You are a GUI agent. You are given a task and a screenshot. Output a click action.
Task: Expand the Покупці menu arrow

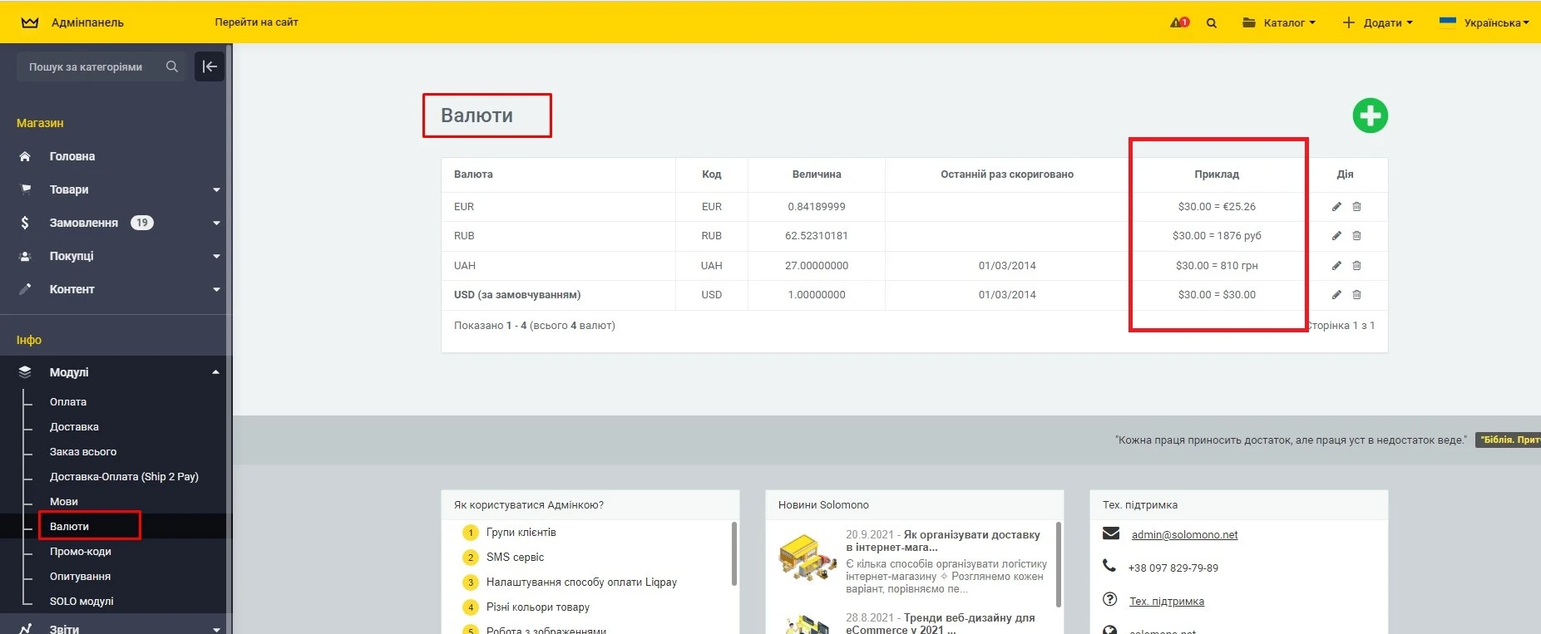point(216,257)
